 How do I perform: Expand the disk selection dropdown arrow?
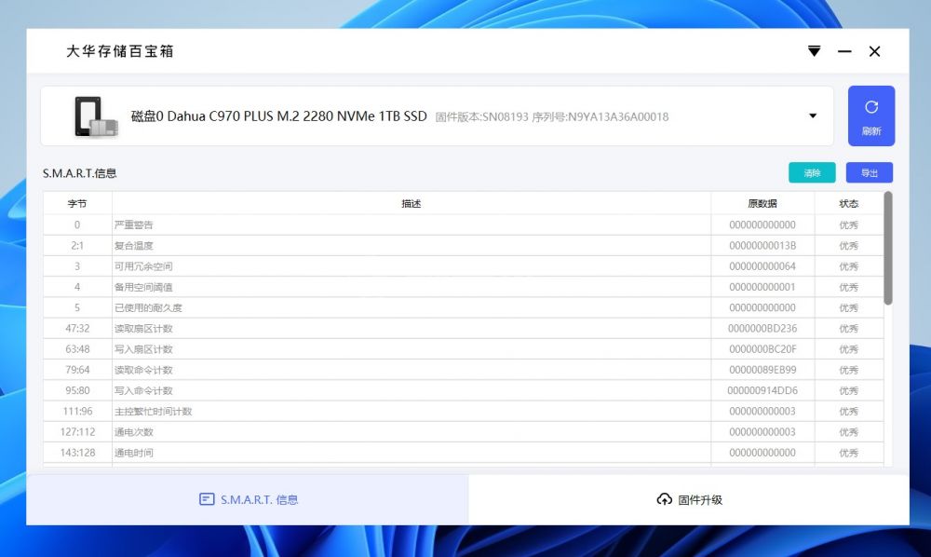813,115
